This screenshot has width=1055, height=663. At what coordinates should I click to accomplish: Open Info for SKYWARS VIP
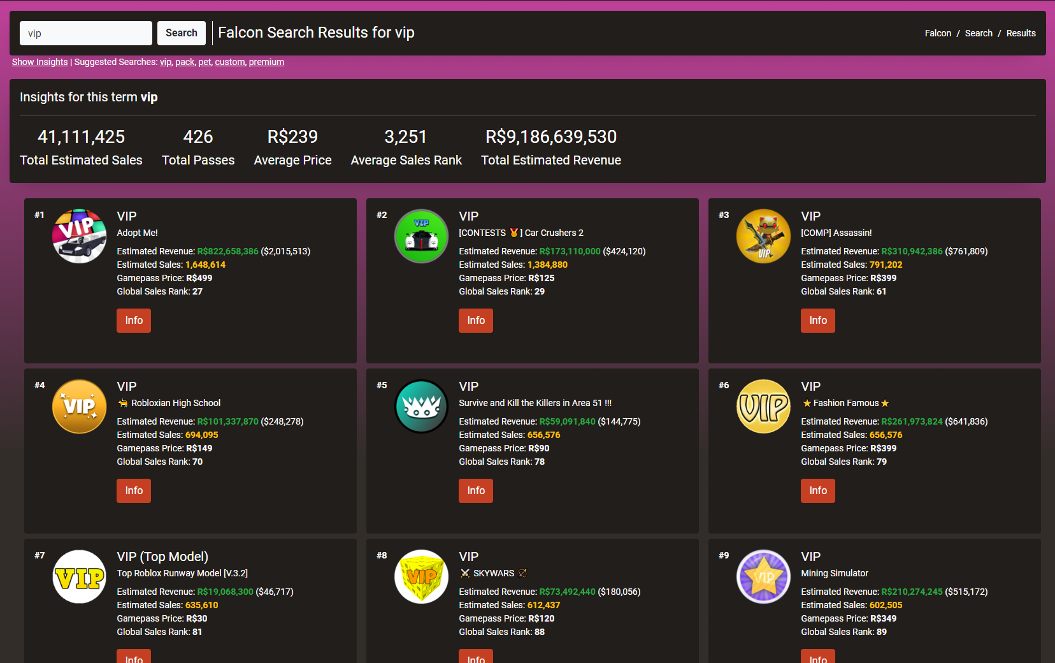pos(476,657)
